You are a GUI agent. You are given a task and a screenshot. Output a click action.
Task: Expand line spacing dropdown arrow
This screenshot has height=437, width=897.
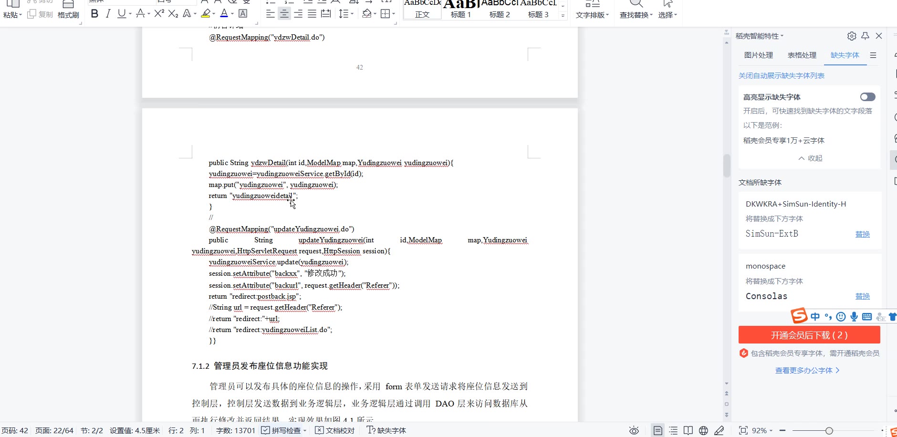coord(352,14)
